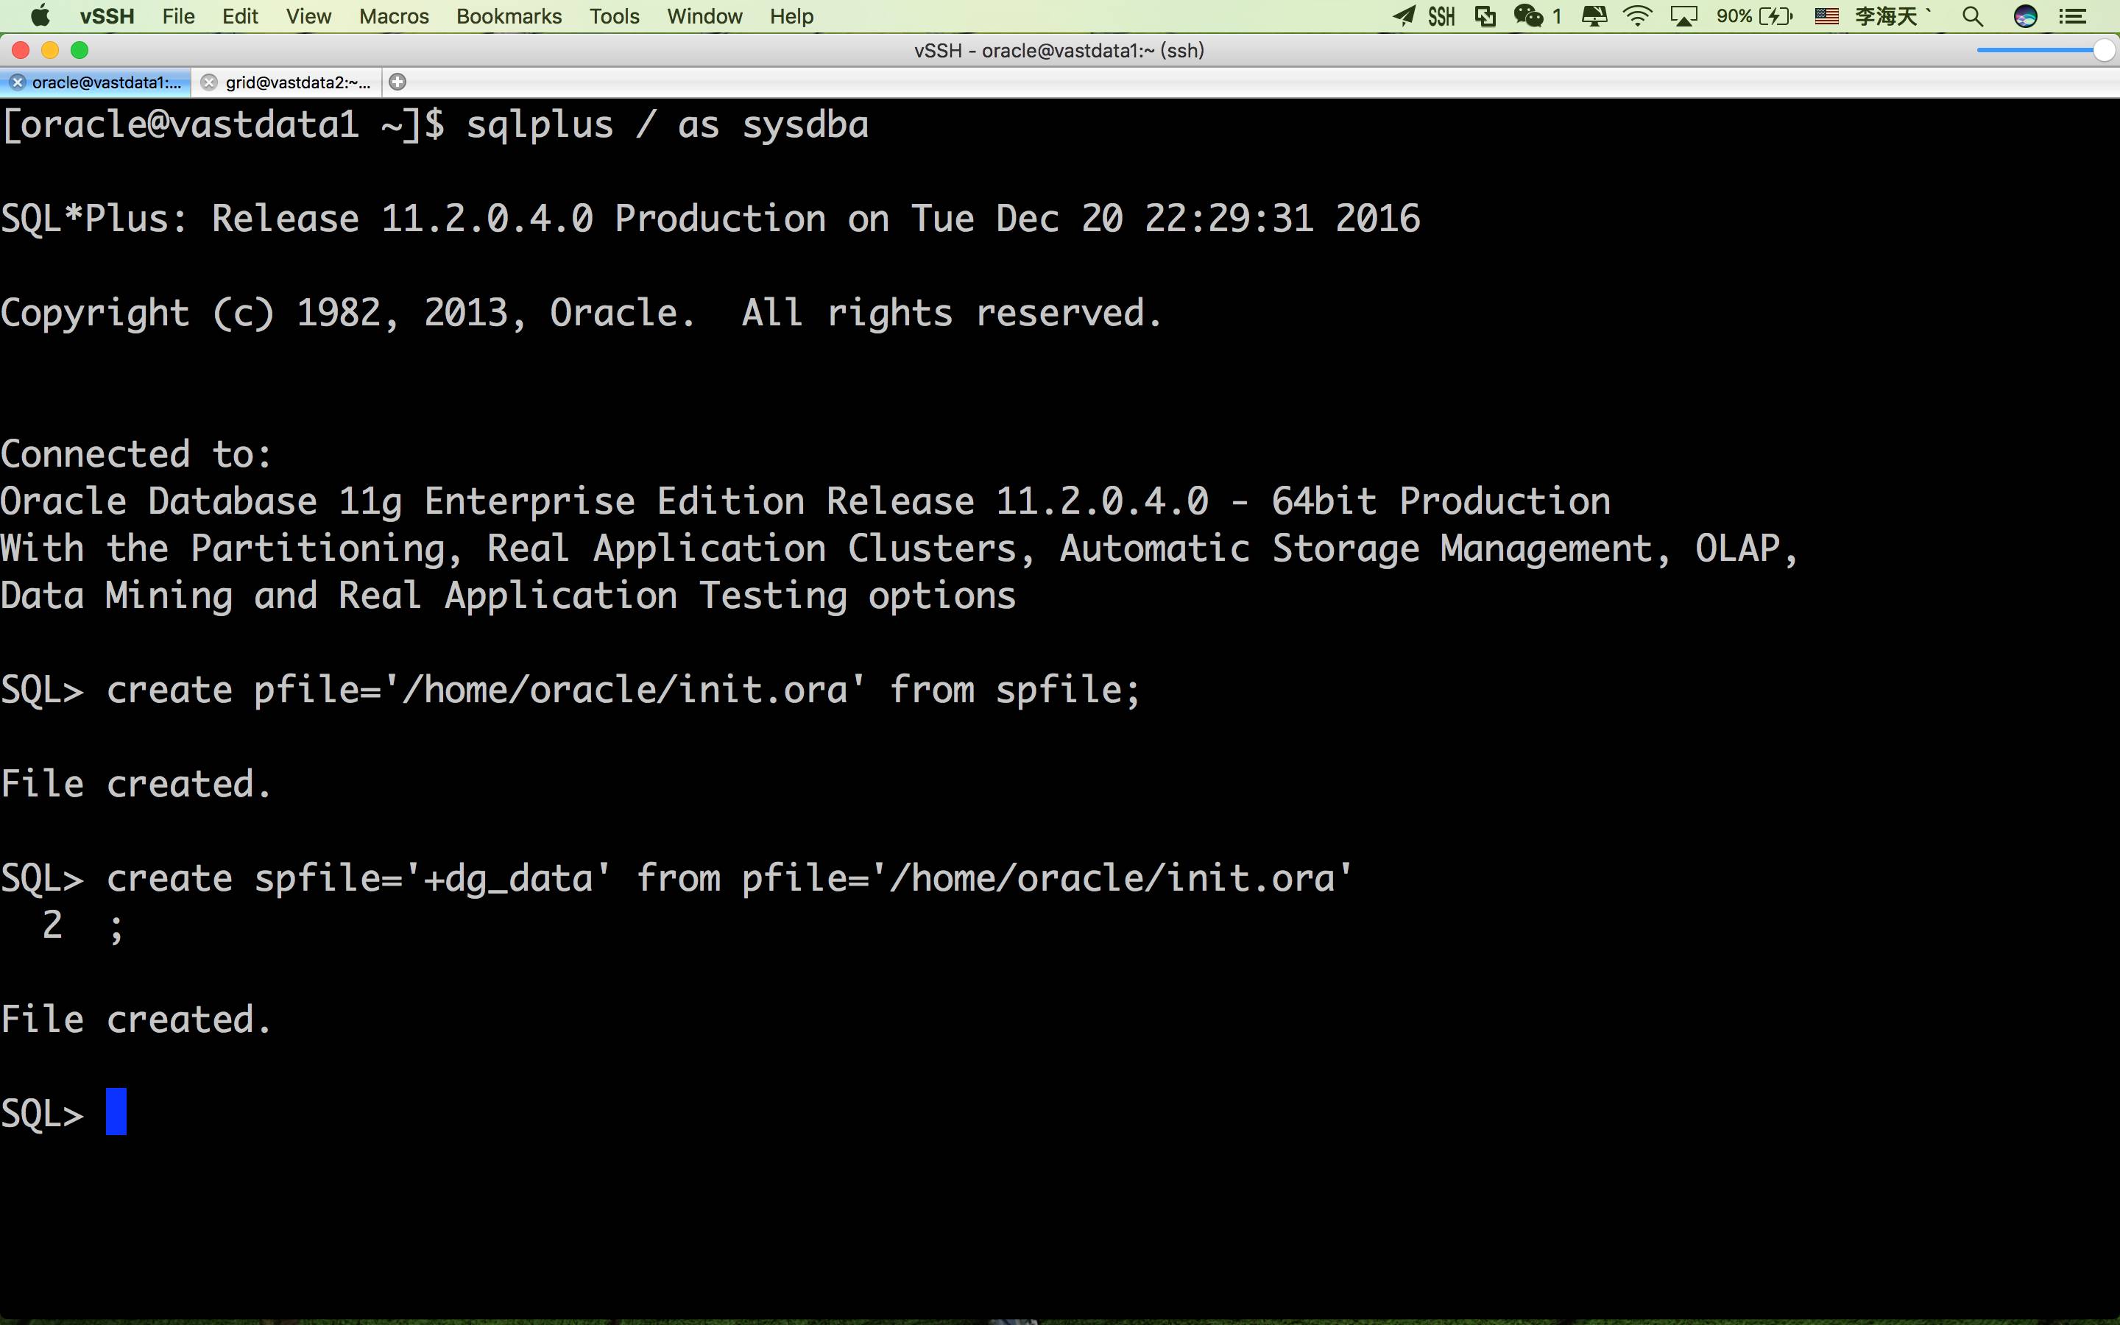The height and width of the screenshot is (1325, 2120).
Task: Open the Bookmarks menu
Action: click(x=509, y=15)
